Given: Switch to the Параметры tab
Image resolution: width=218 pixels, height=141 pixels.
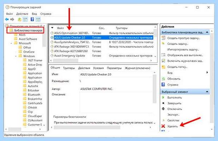Looking at the screenshot, I should [114, 68].
